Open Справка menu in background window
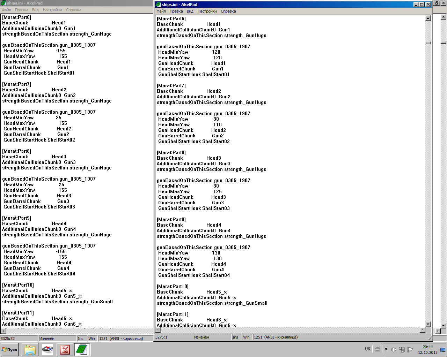Image resolution: width=447 pixels, height=357 pixels. click(74, 10)
